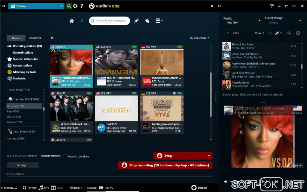
Task: Go to the home view icon
Action: point(72,21)
